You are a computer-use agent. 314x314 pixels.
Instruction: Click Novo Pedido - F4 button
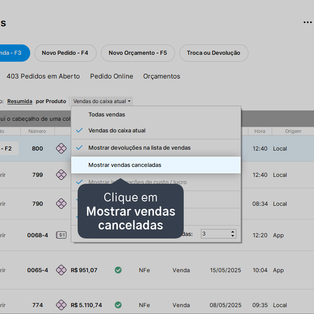click(65, 53)
